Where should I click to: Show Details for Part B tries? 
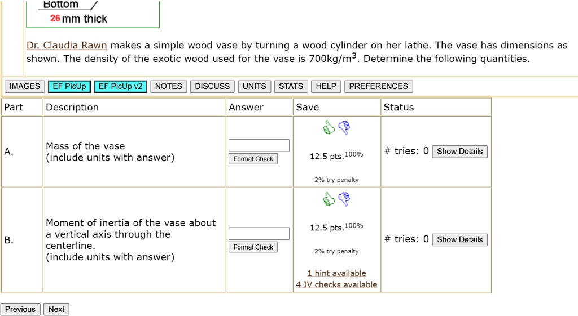pyautogui.click(x=459, y=239)
